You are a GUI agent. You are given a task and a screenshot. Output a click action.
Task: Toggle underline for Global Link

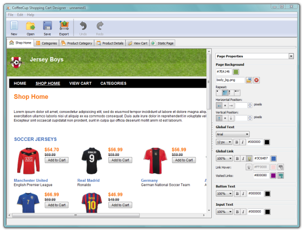tap(249, 159)
